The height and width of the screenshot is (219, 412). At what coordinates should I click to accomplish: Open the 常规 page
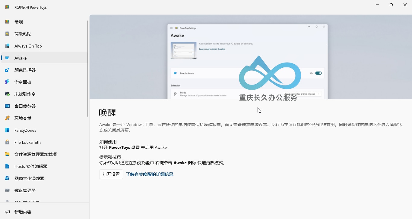[44, 22]
